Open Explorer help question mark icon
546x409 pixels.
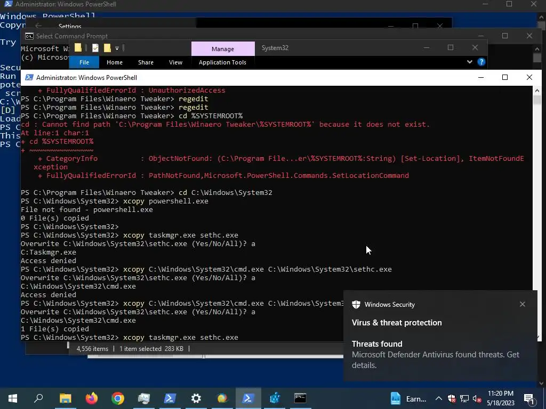[x=481, y=62]
